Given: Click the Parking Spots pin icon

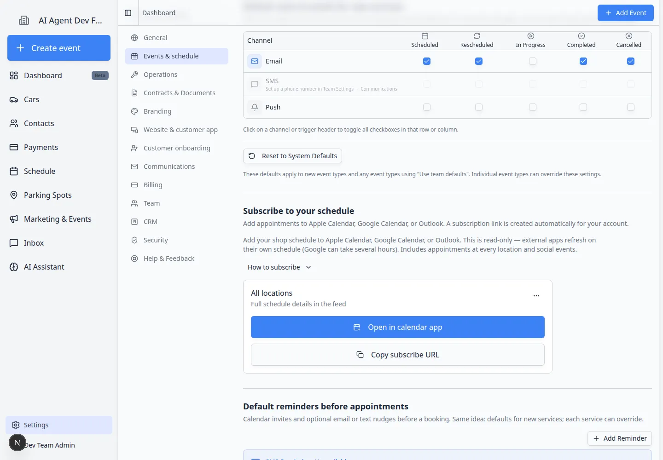Looking at the screenshot, I should pyautogui.click(x=14, y=195).
